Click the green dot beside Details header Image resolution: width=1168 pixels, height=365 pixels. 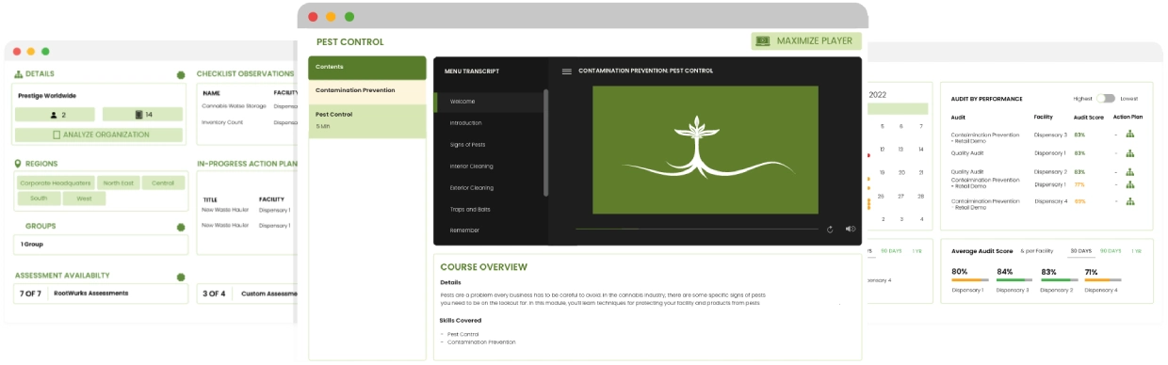point(181,74)
